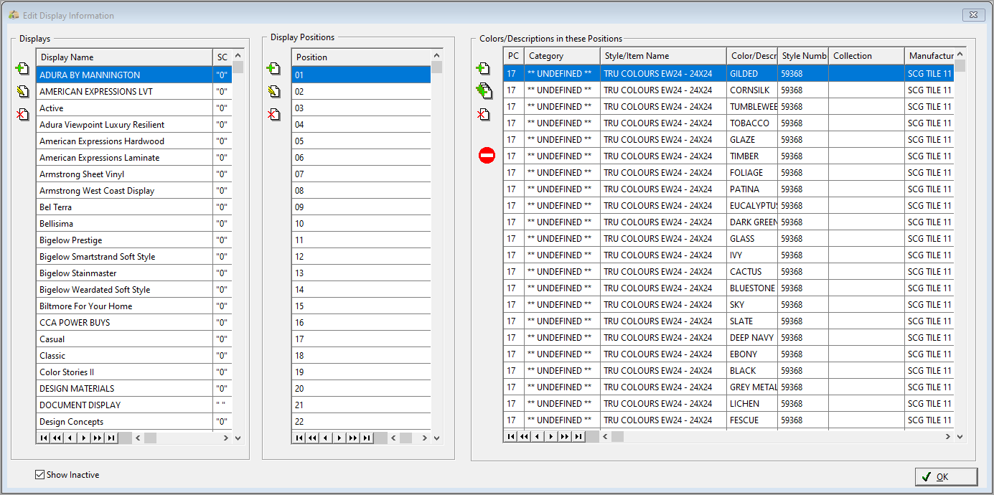Click the OK button

tap(946, 476)
